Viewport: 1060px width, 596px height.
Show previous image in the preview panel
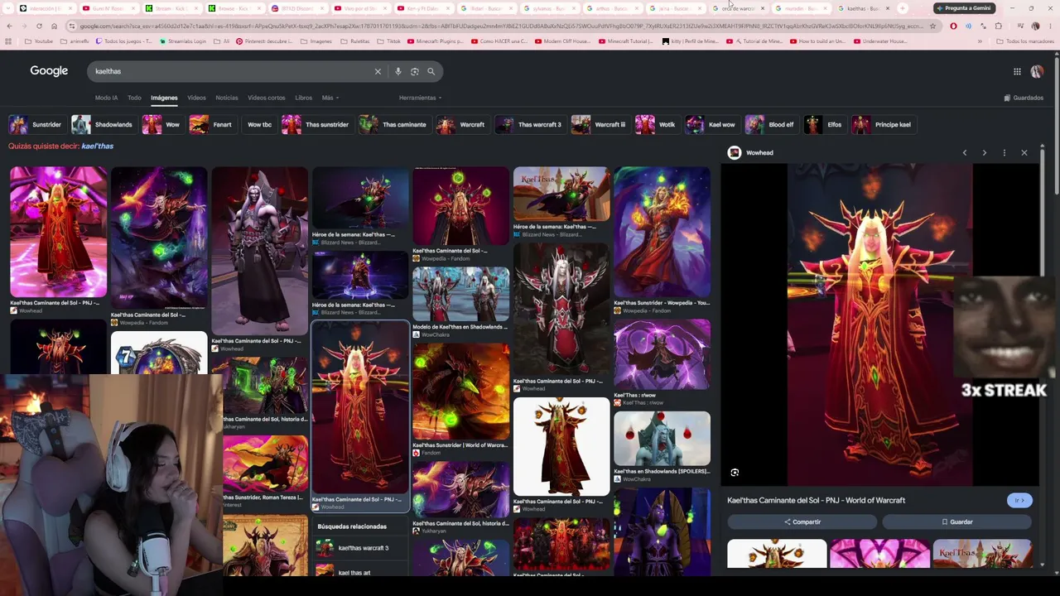[x=964, y=152]
